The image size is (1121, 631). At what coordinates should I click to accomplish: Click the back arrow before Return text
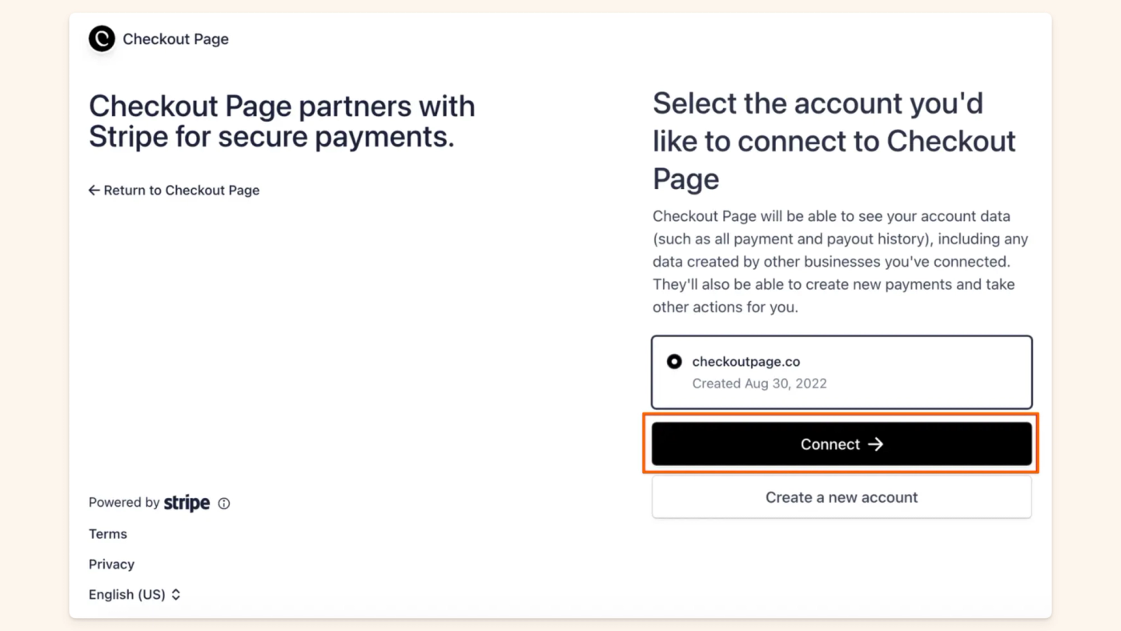pos(94,191)
